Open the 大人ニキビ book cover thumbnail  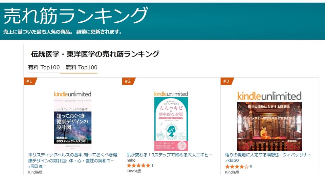click(171, 121)
